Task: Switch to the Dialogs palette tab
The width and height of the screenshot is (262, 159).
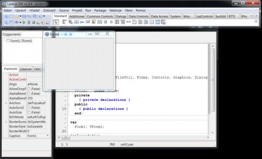Action: tap(121, 17)
